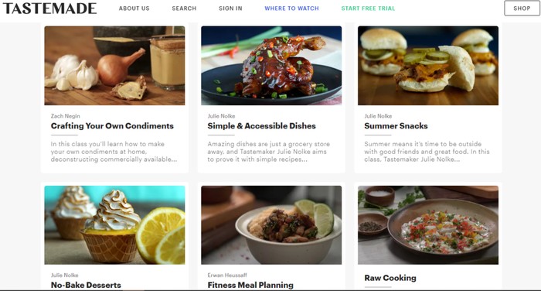Screen dimensions: 541x291
Task: Click the Summer Snacks class title
Action: click(396, 126)
